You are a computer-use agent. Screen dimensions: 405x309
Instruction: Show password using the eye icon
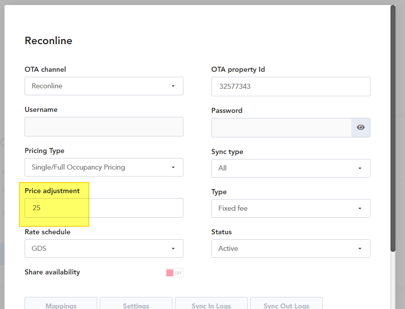360,127
